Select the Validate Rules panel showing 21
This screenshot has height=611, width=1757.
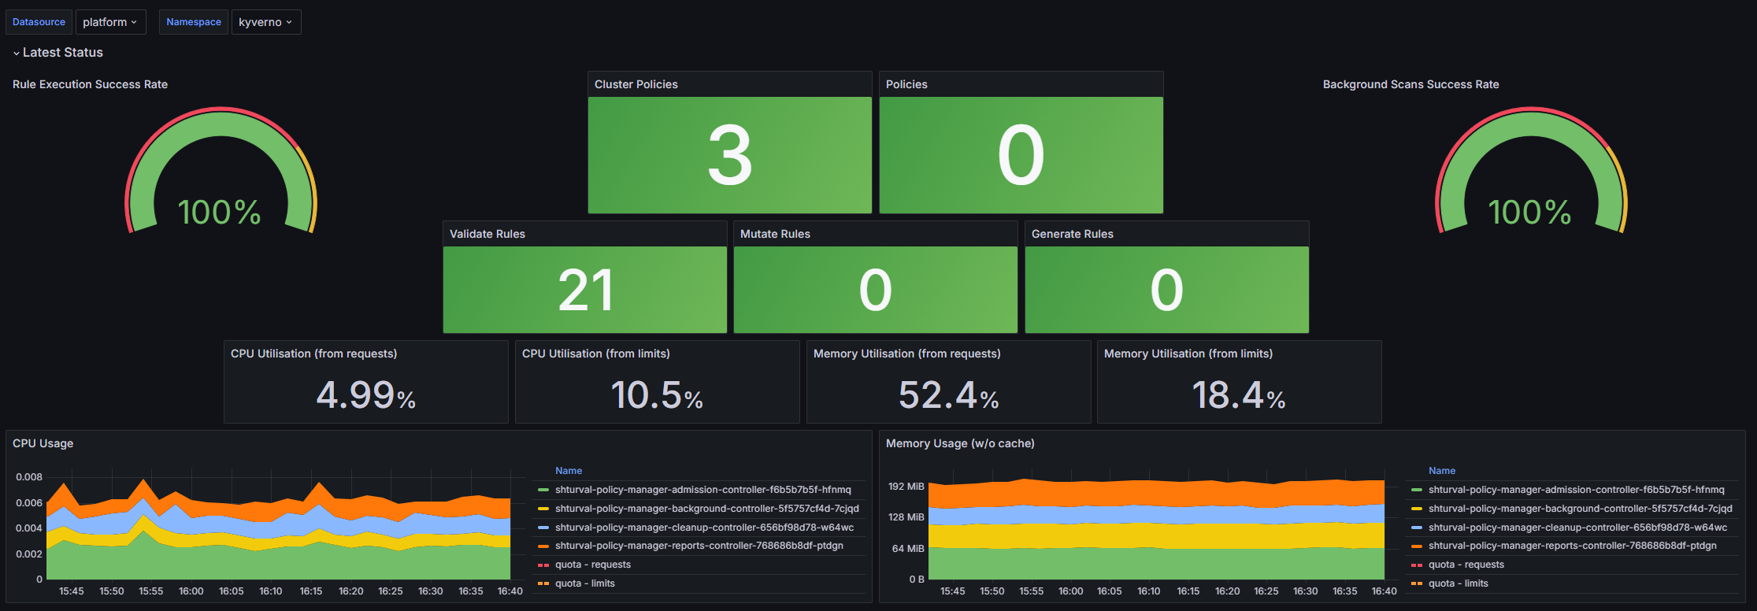point(584,290)
